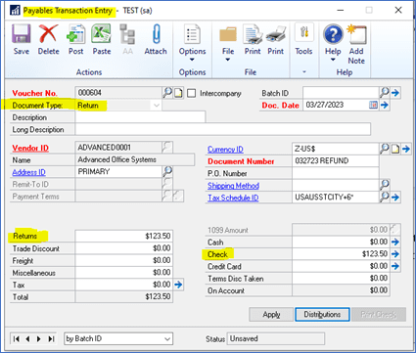416x353 pixels.
Task: Open the Doc. Date calendar picker
Action: (x=373, y=105)
